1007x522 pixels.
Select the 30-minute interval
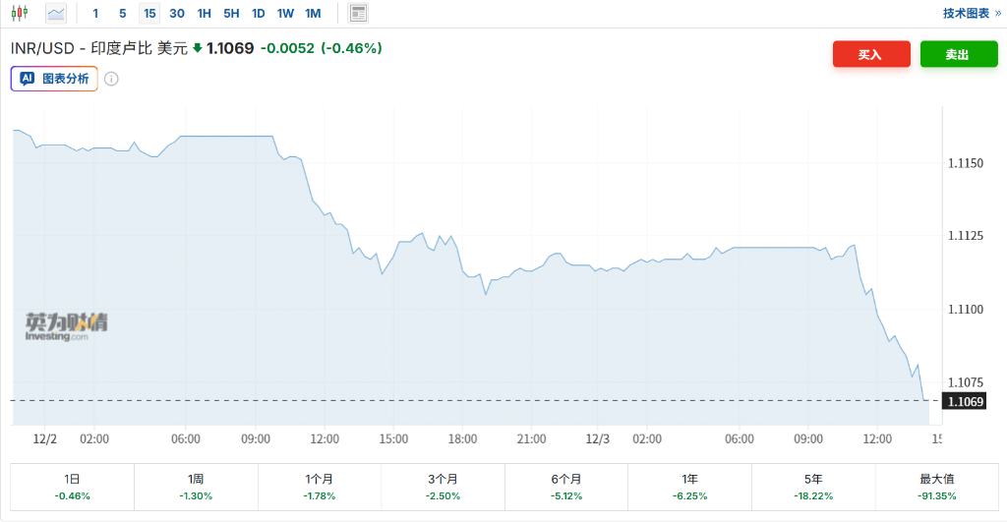[177, 14]
